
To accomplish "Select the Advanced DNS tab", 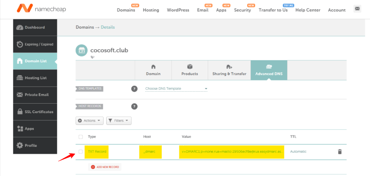I will coord(269,70).
